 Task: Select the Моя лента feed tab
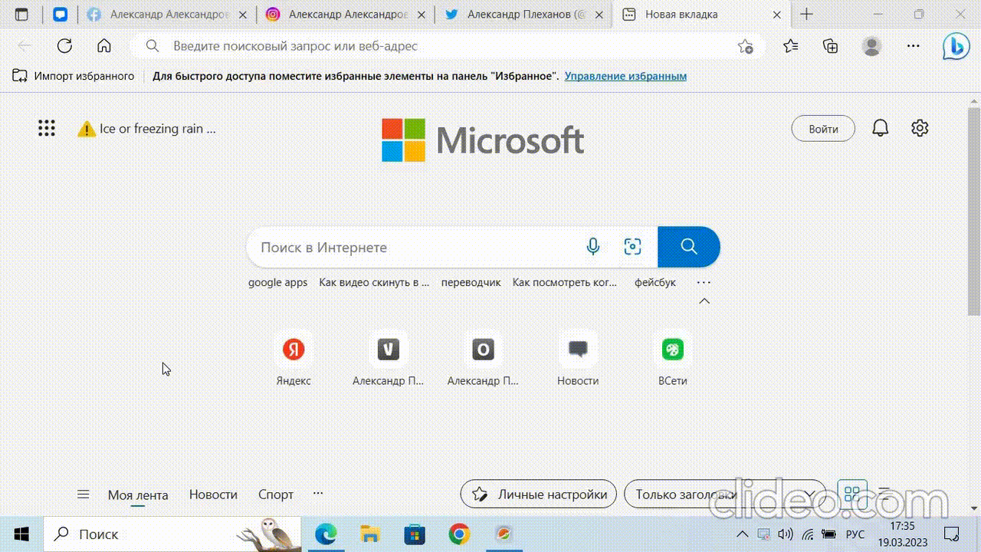pos(138,495)
